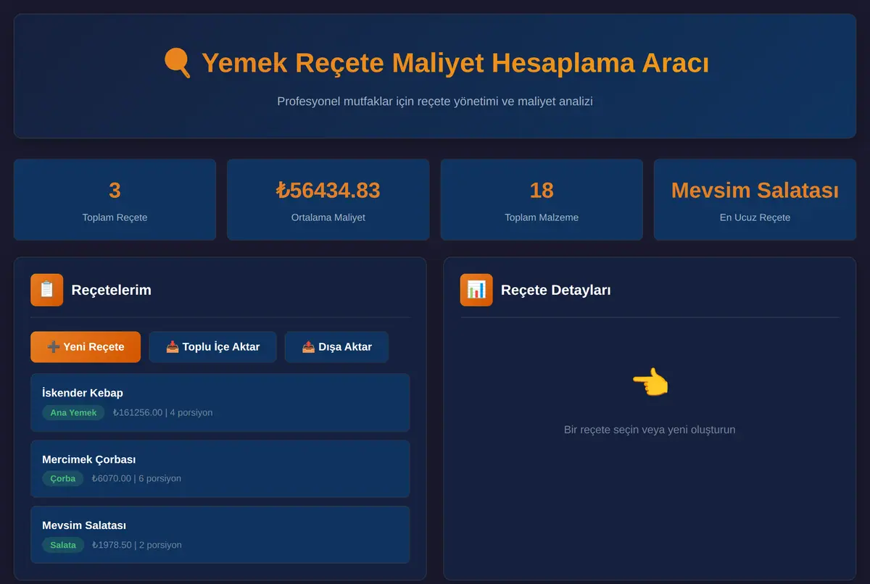Screen dimensions: 870x584
Task: Click the ₺56434.83 average cost value
Action: click(328, 191)
